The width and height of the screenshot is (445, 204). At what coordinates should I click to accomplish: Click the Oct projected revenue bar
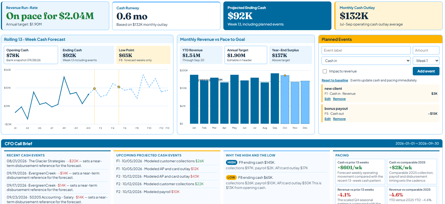tap(285, 99)
